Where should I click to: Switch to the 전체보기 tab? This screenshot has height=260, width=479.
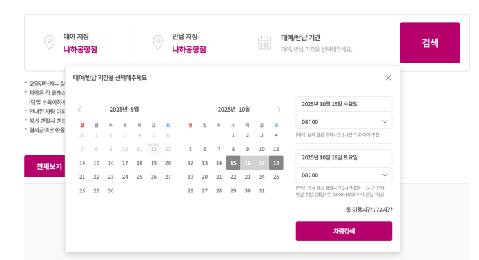[x=49, y=166]
